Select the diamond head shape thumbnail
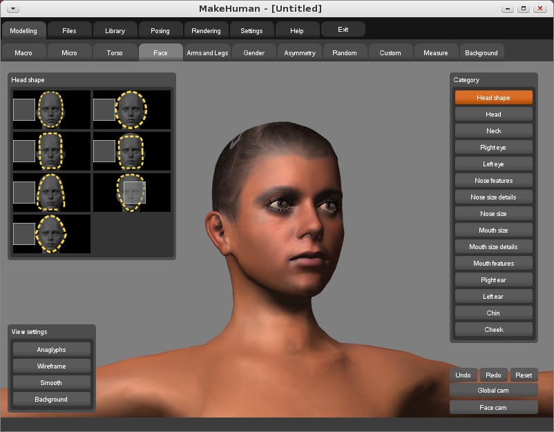554x432 pixels. pyautogui.click(x=51, y=234)
